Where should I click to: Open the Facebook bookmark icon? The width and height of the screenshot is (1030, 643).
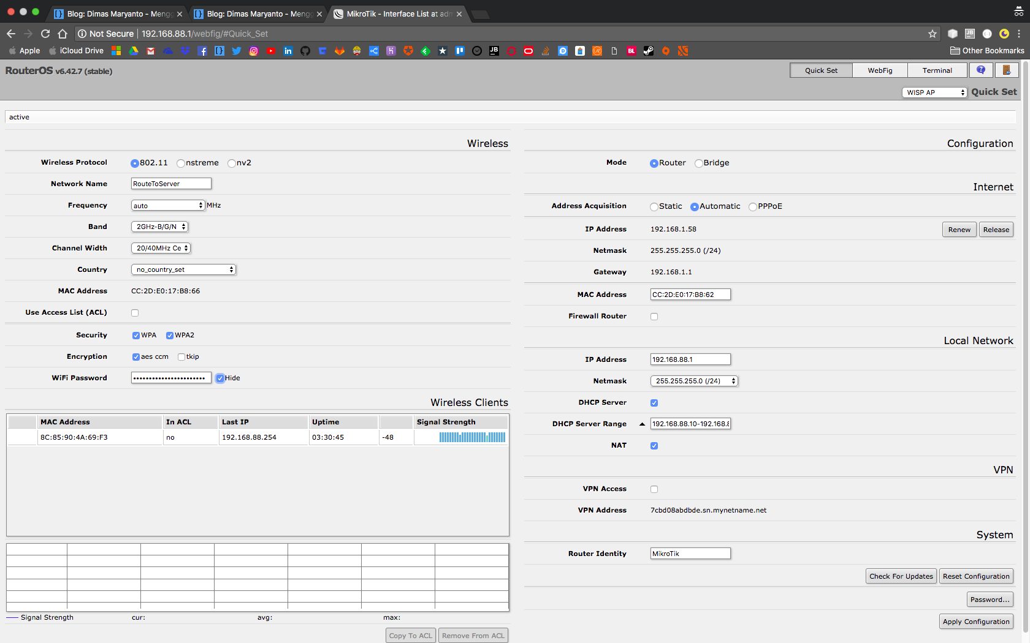pyautogui.click(x=202, y=51)
